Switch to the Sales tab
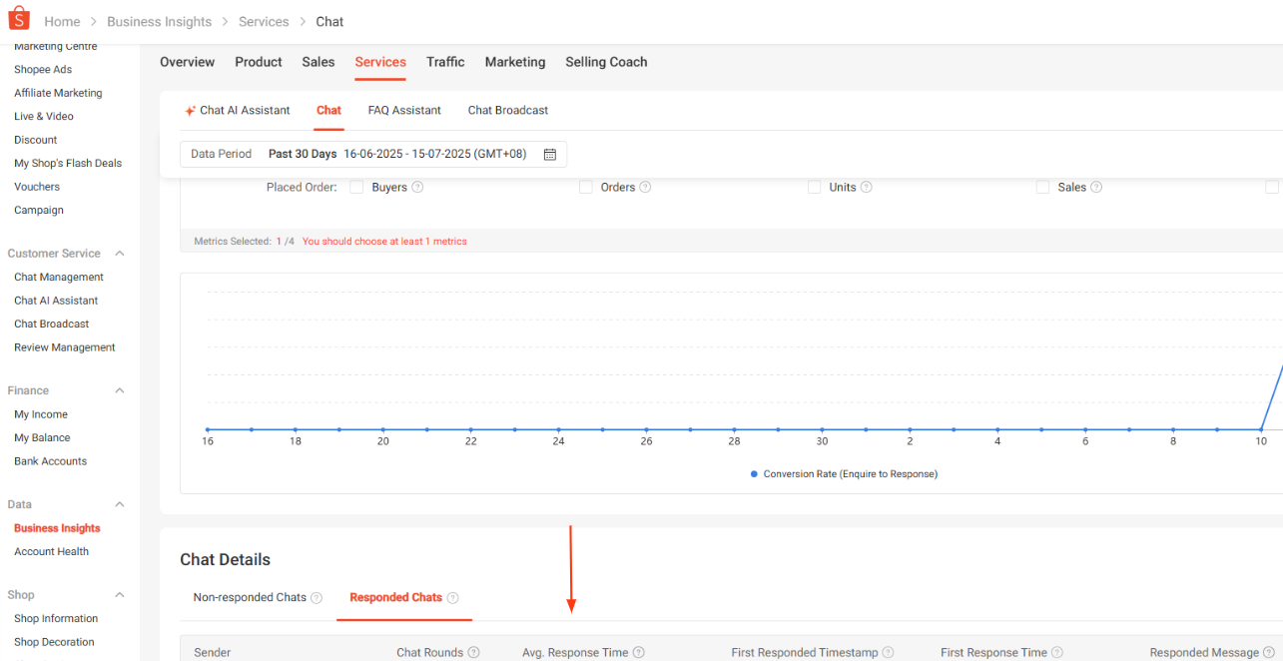Screen dimensions: 1283x661 click(x=319, y=62)
